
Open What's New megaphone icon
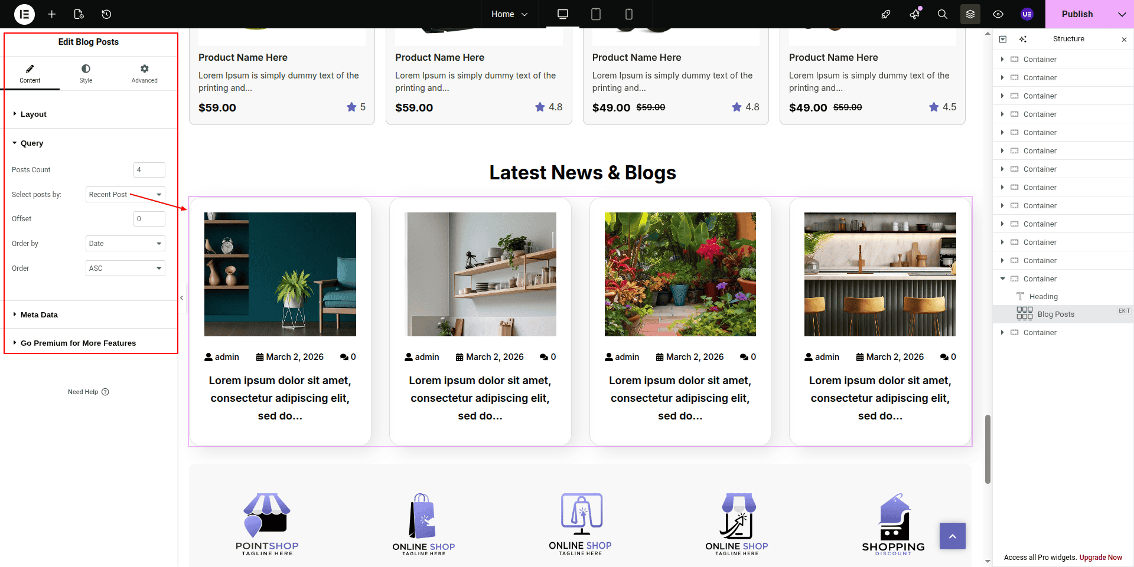coord(914,14)
